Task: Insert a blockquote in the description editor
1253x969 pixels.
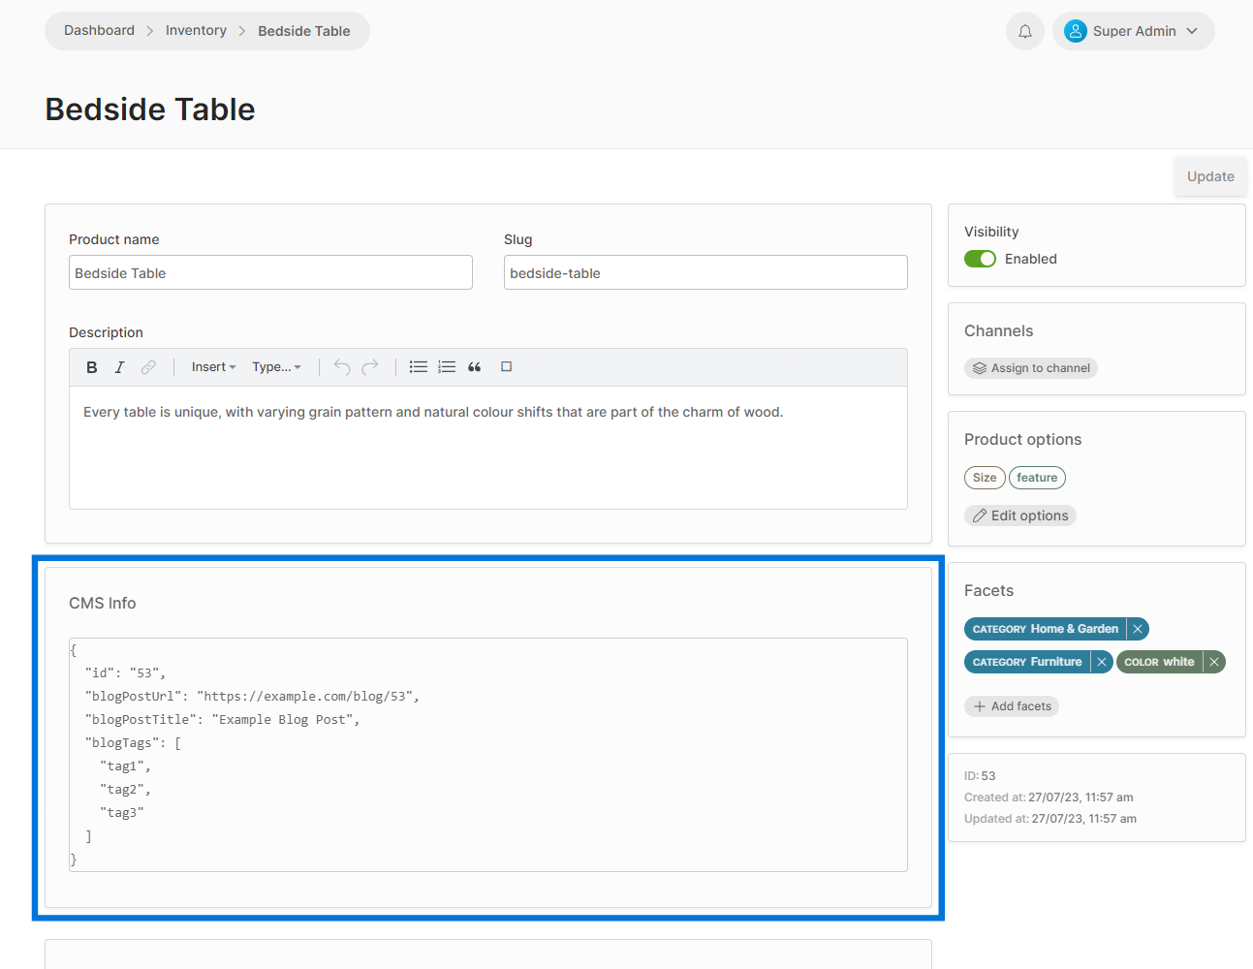Action: tap(475, 366)
